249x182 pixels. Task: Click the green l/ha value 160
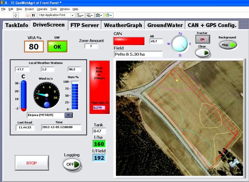coord(99,144)
